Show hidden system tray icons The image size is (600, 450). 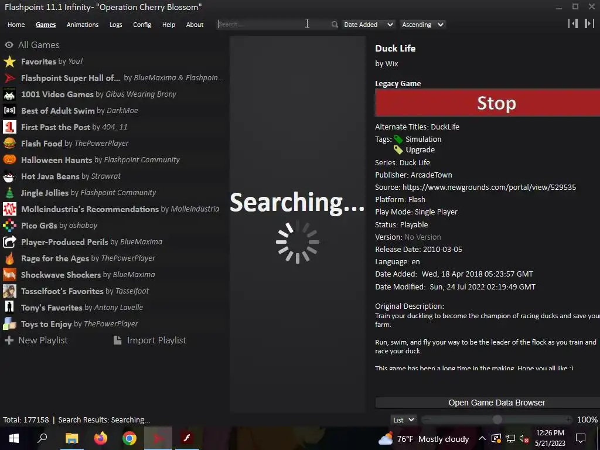coord(482,439)
